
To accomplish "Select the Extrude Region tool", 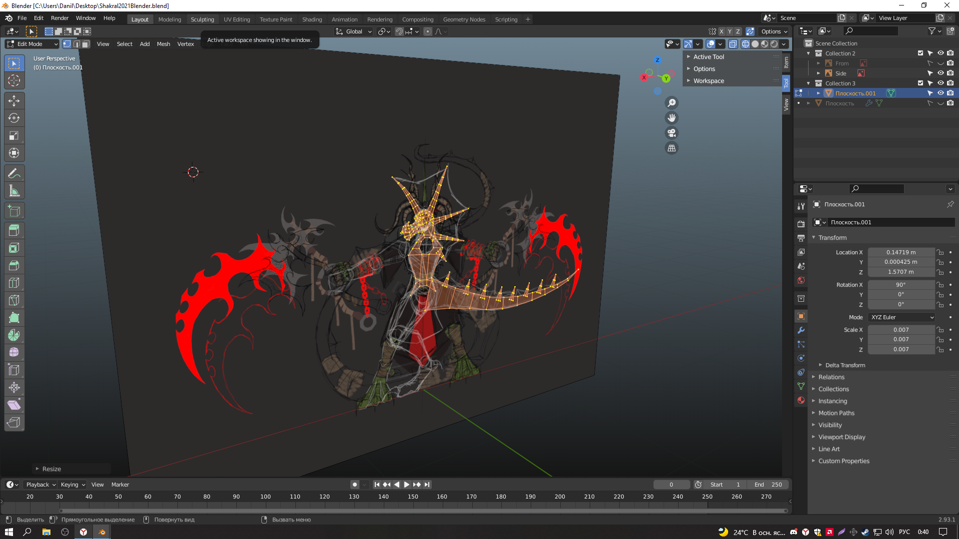I will (14, 230).
